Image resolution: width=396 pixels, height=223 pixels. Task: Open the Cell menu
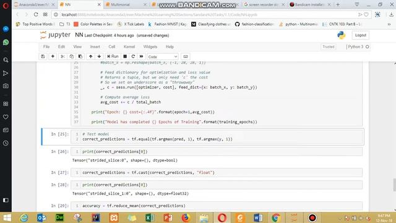[x=111, y=47]
